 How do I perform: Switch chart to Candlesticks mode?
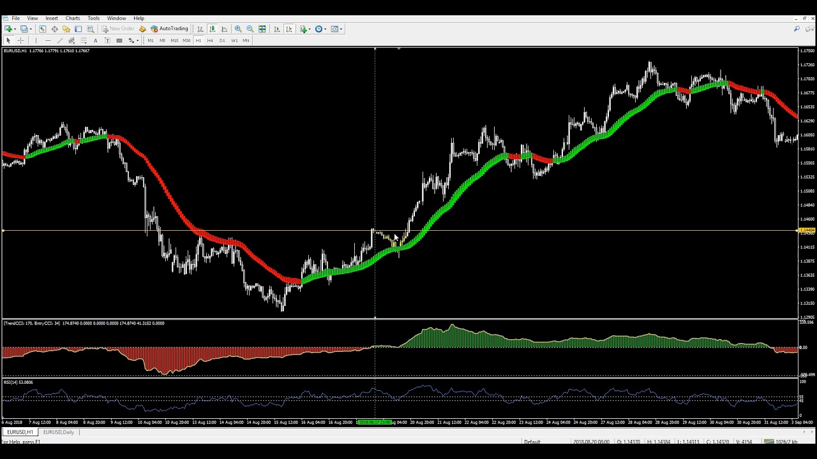tap(213, 29)
